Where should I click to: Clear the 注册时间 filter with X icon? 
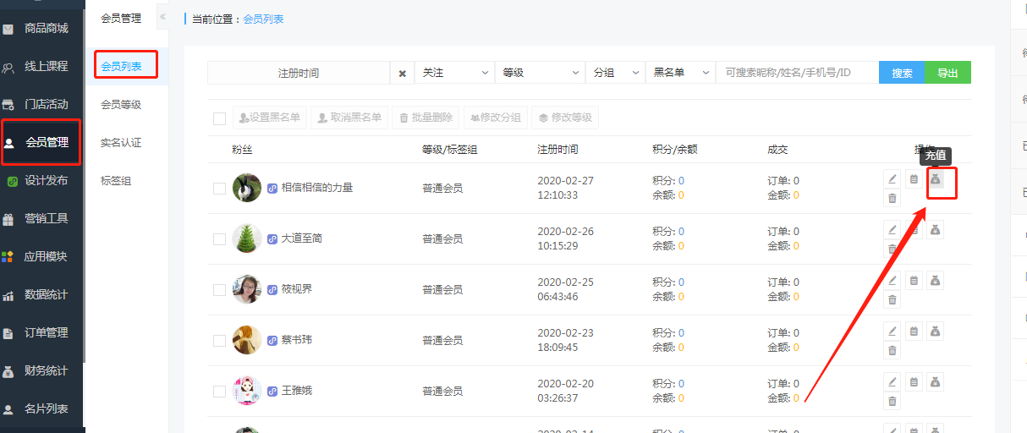(x=403, y=74)
